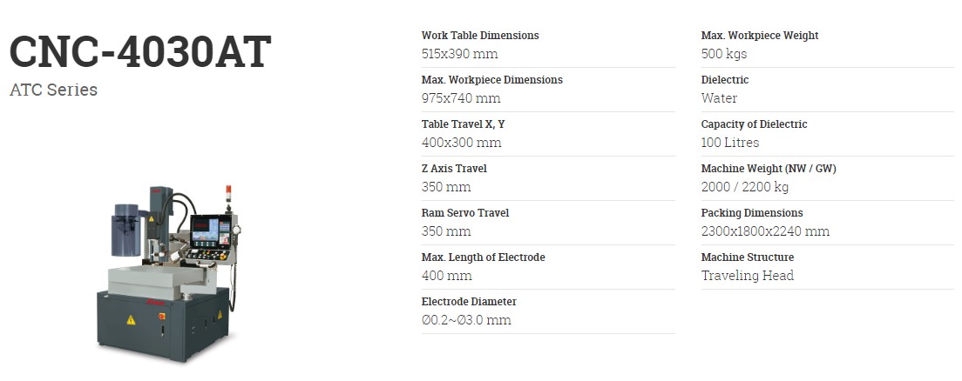Click the ATC Series subtitle
The image size is (962, 381).
pos(53,90)
